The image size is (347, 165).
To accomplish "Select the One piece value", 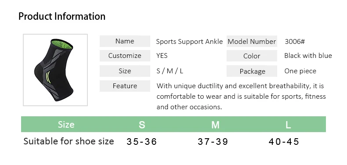I will [x=300, y=71].
